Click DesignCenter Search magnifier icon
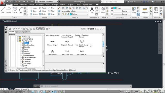Image resolution: width=165 pixels, height=93 pixels. [27, 29]
